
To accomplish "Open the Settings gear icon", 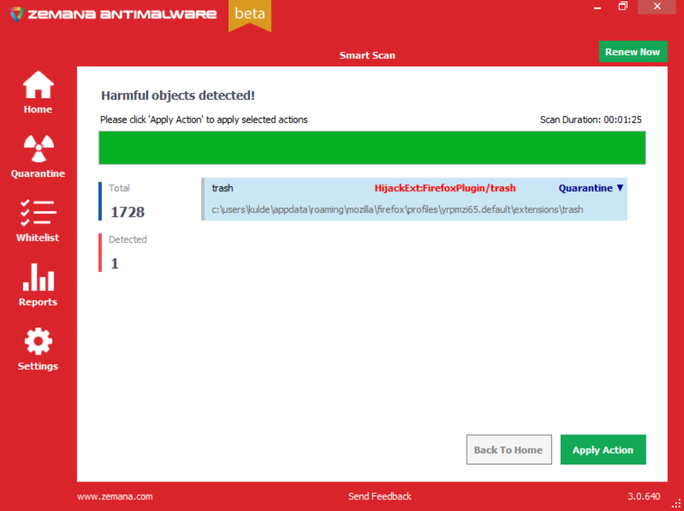I will (38, 341).
